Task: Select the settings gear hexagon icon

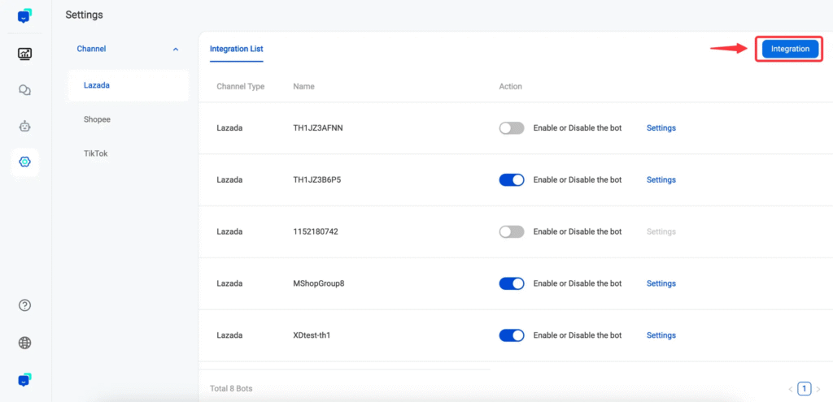Action: click(x=24, y=162)
